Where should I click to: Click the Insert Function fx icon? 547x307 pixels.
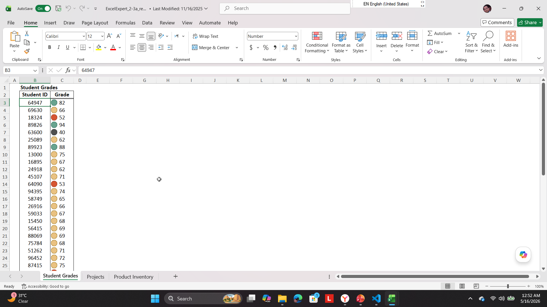(68, 70)
